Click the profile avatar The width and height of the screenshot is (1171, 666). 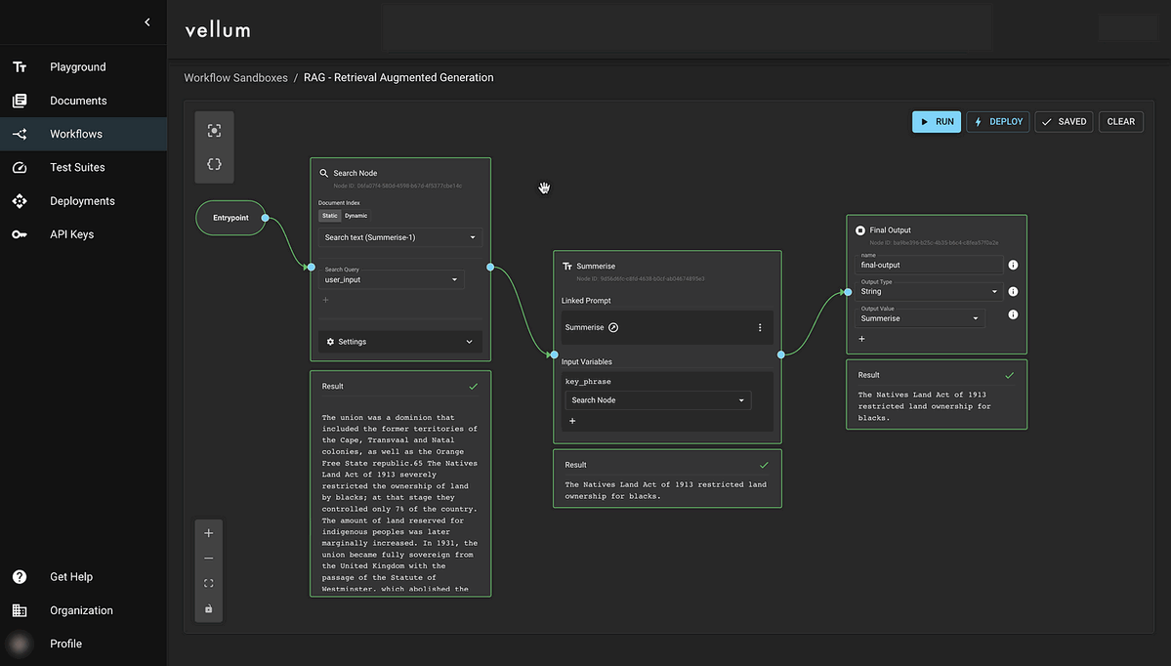tap(20, 644)
